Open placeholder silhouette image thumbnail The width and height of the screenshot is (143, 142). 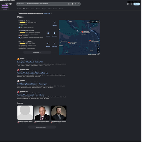(25, 113)
